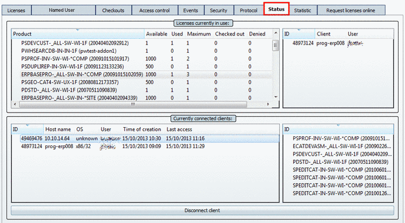Open the Statistic tab

[302, 10]
